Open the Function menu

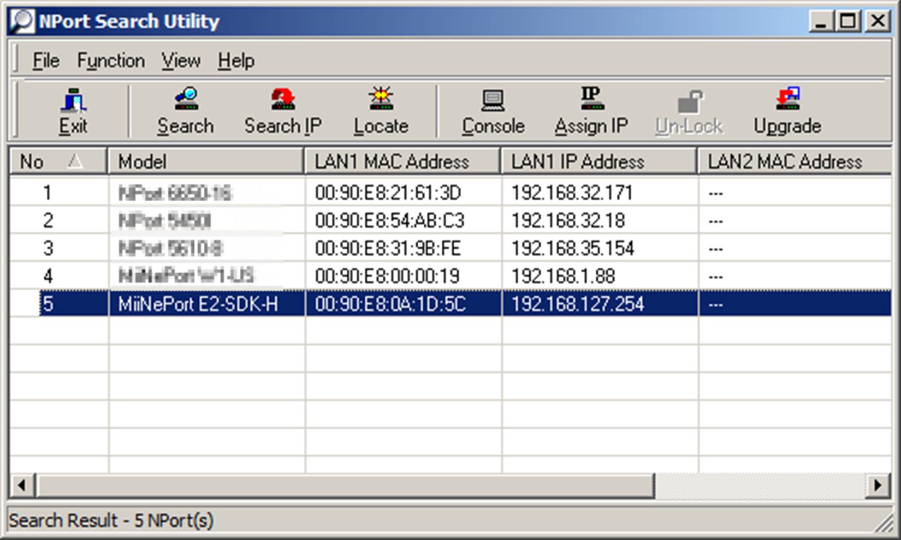coord(111,61)
